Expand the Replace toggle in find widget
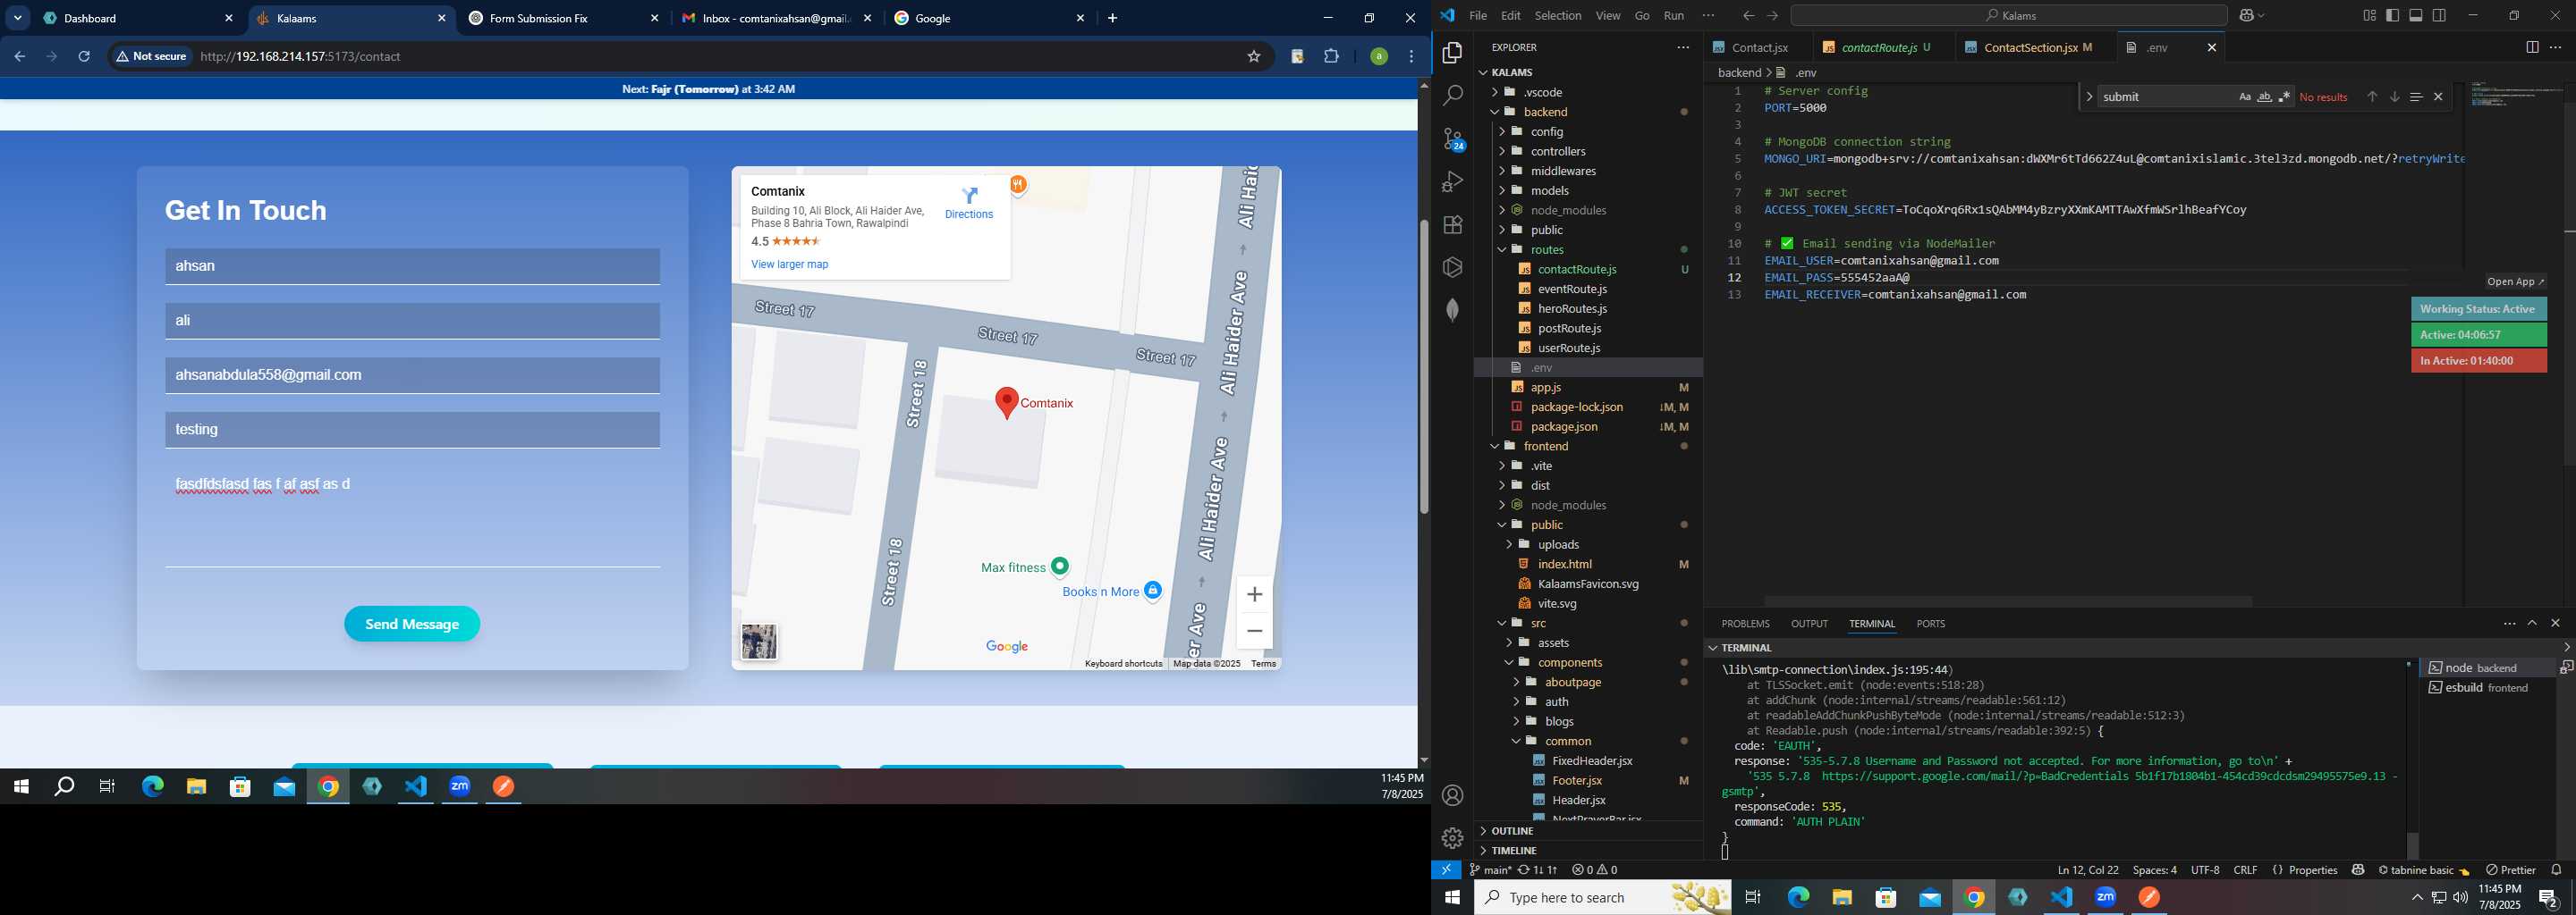 [2089, 97]
